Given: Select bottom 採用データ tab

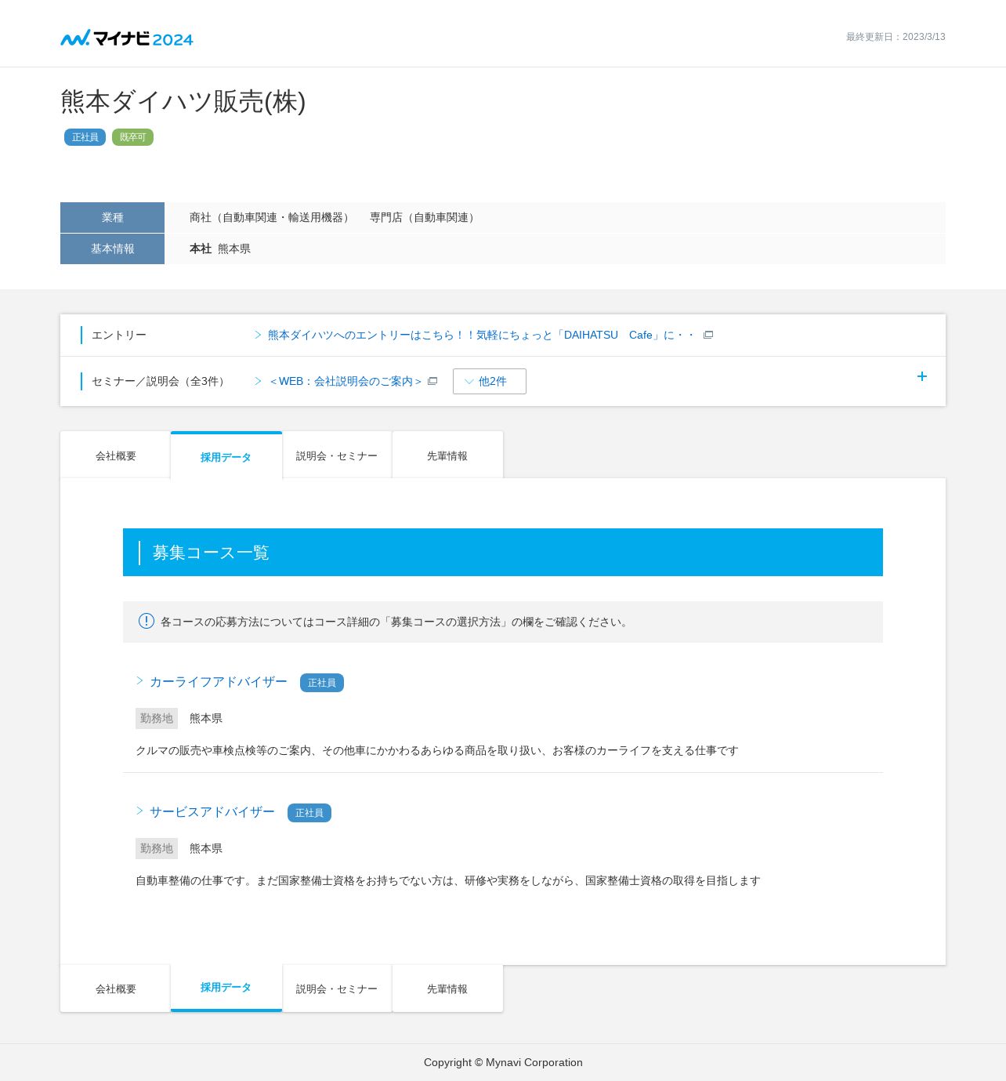Looking at the screenshot, I should click(226, 988).
